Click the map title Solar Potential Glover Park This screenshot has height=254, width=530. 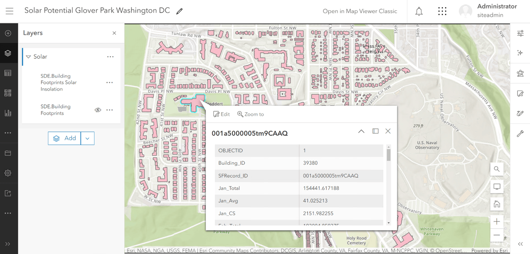tap(97, 10)
